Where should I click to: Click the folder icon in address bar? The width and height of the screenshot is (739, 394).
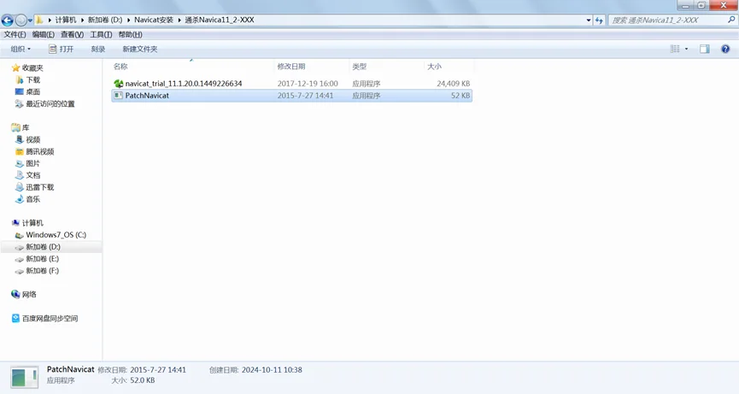39,20
